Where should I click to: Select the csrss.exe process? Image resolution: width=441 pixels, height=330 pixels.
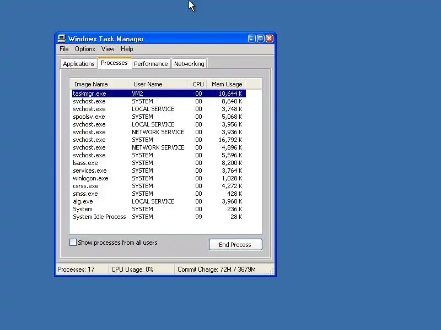click(x=159, y=186)
